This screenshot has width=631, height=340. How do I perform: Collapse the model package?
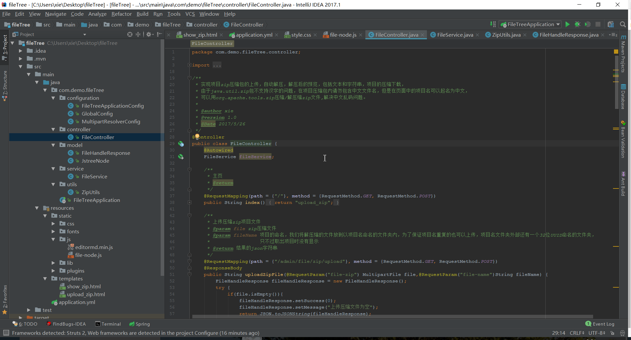tap(53, 145)
